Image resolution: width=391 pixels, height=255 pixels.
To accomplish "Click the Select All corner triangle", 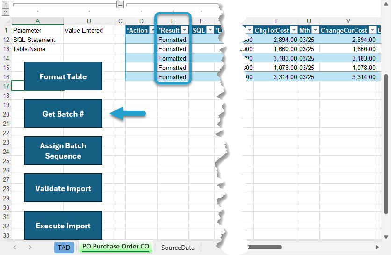I will (x=8, y=21).
